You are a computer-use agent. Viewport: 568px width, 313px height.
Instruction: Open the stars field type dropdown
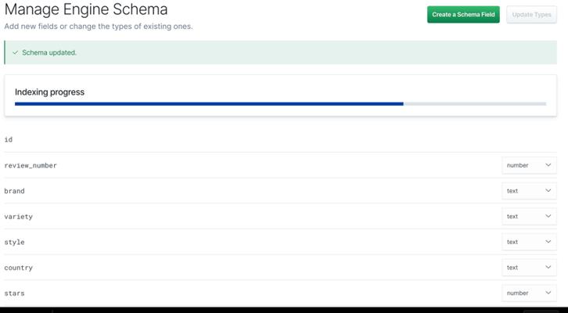529,293
